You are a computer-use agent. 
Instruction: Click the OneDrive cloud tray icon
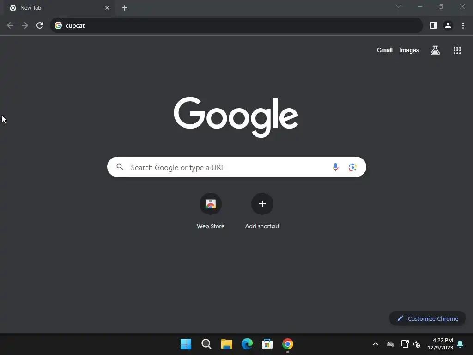pos(390,344)
